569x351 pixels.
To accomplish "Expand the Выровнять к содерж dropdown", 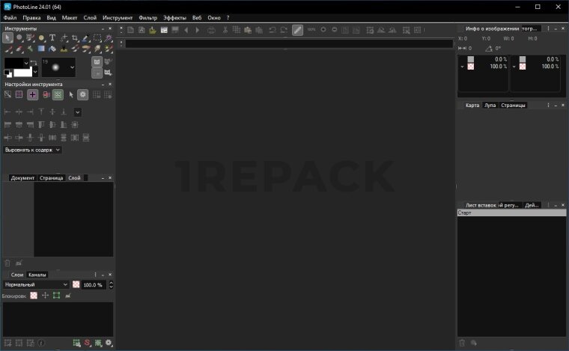I will (x=33, y=150).
